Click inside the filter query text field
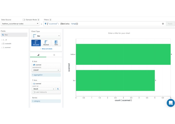This screenshot has width=175, height=124. [x=104, y=24]
